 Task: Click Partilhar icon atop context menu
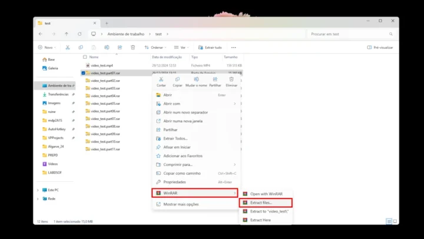(x=215, y=79)
